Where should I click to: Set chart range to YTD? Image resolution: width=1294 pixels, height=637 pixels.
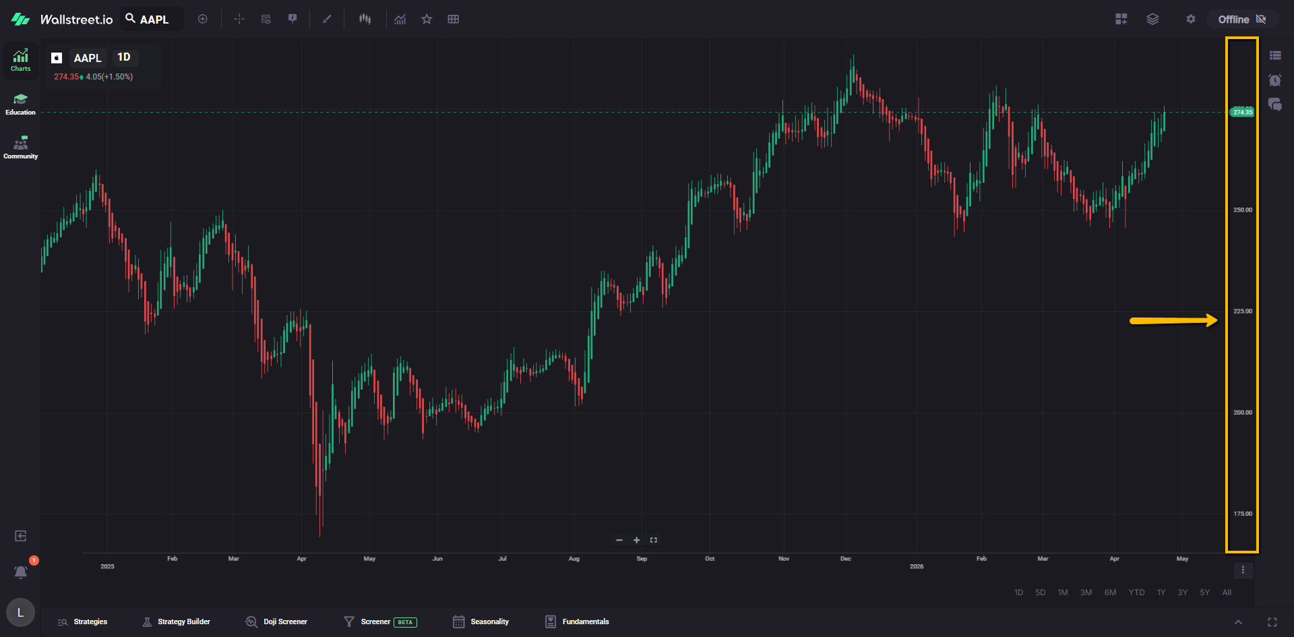1136,593
